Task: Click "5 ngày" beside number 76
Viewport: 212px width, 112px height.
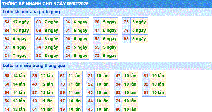Action: pyautogui.click(x=139, y=30)
